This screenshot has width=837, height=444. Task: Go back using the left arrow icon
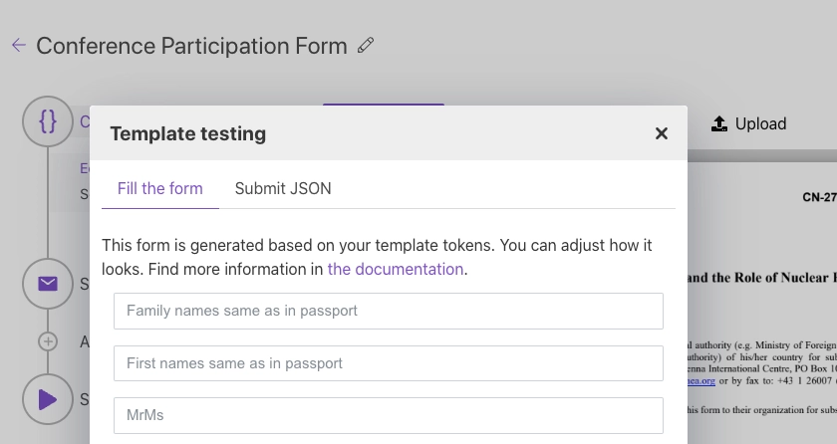[x=19, y=46]
